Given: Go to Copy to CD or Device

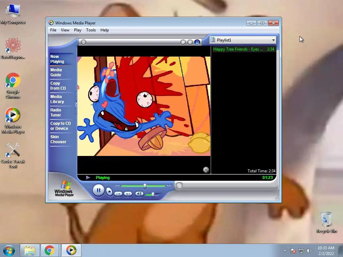Looking at the screenshot, I should [61, 126].
